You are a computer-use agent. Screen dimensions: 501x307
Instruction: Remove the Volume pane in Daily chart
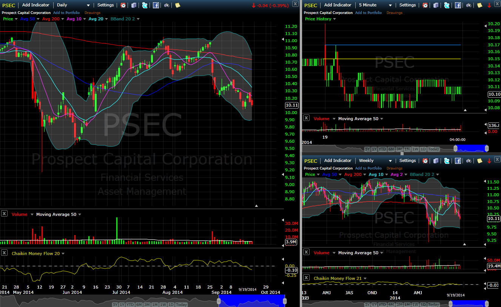tap(4, 214)
